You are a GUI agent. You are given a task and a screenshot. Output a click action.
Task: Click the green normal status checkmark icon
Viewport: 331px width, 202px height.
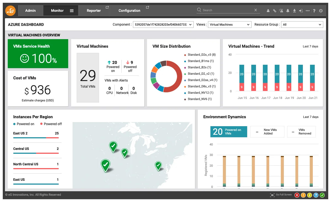click(322, 195)
